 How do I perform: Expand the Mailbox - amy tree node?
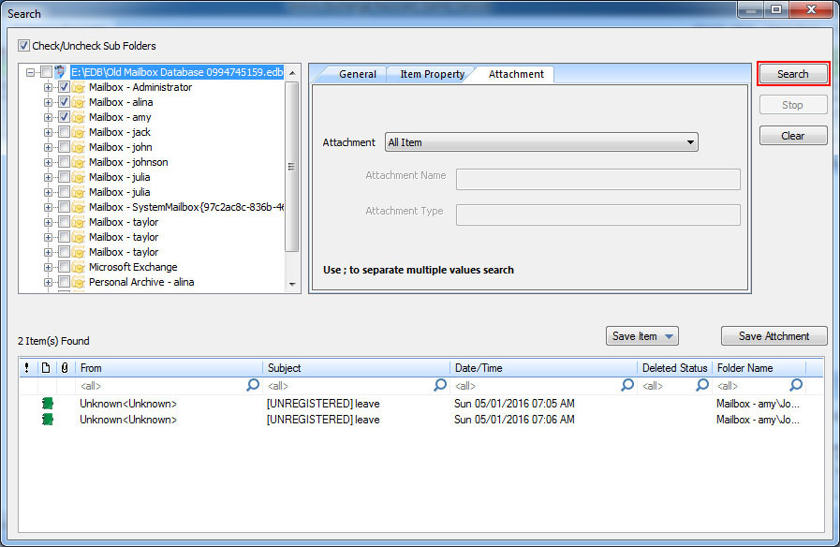click(x=49, y=117)
